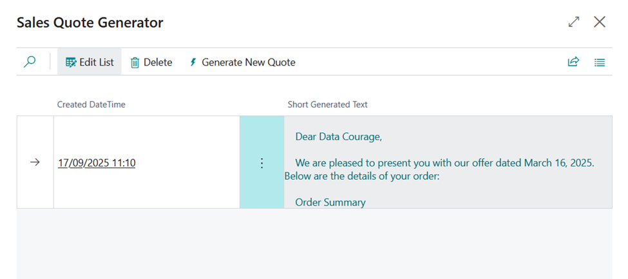Click the Delete text label
Viewport: 628px width, 279px height.
point(158,62)
